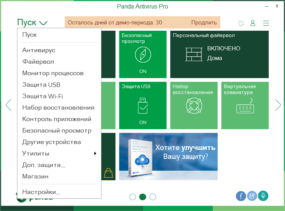Click Продлить to extend demo period
The height and width of the screenshot is (211, 285).
204,23
